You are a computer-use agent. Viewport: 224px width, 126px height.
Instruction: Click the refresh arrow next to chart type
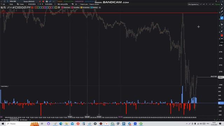pos(72,4)
